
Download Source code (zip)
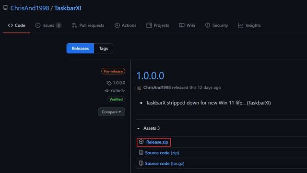pyautogui.click(x=162, y=153)
